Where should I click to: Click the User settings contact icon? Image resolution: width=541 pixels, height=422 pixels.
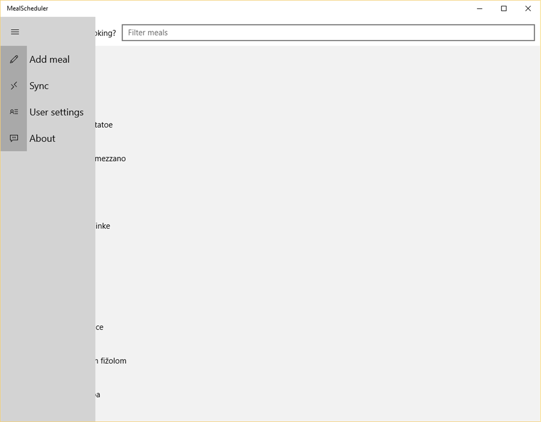tap(14, 111)
